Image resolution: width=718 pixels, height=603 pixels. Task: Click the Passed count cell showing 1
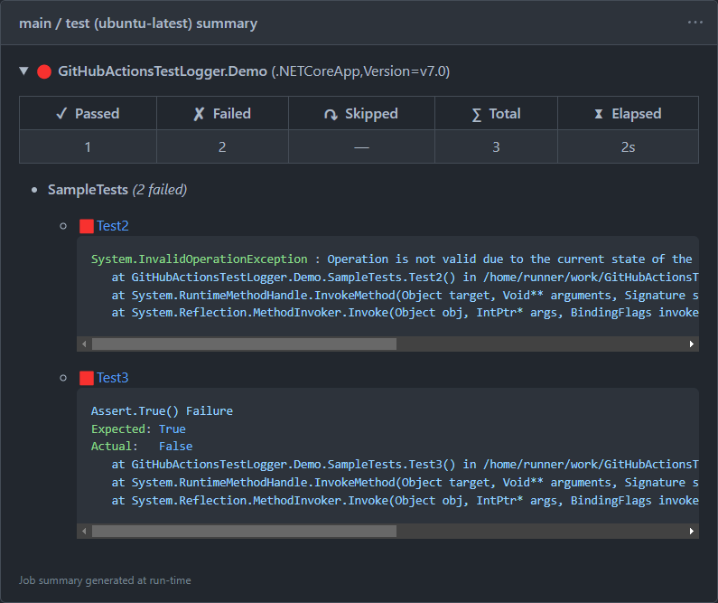pos(88,146)
